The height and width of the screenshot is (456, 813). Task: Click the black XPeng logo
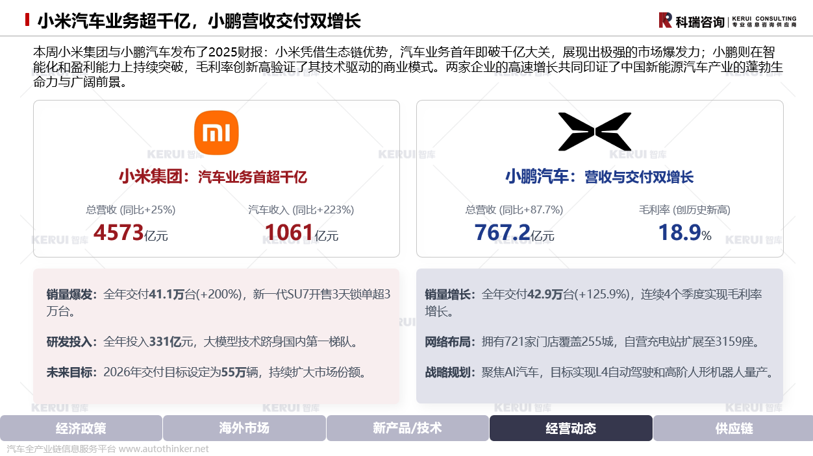click(x=594, y=132)
